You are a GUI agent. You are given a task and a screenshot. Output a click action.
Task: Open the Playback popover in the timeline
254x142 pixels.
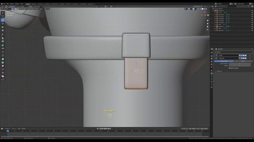coord(8,129)
